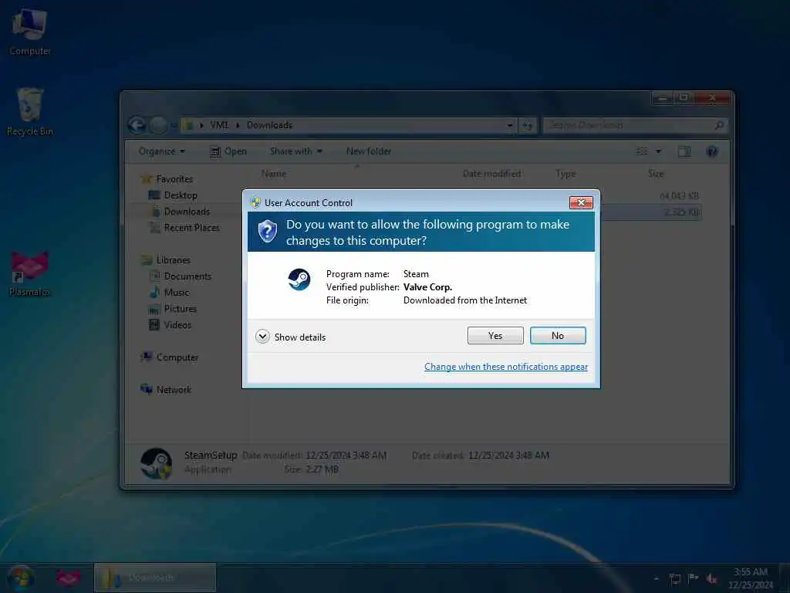Click pinned Plasmafox taskbar icon
The height and width of the screenshot is (593, 790).
[x=68, y=578]
